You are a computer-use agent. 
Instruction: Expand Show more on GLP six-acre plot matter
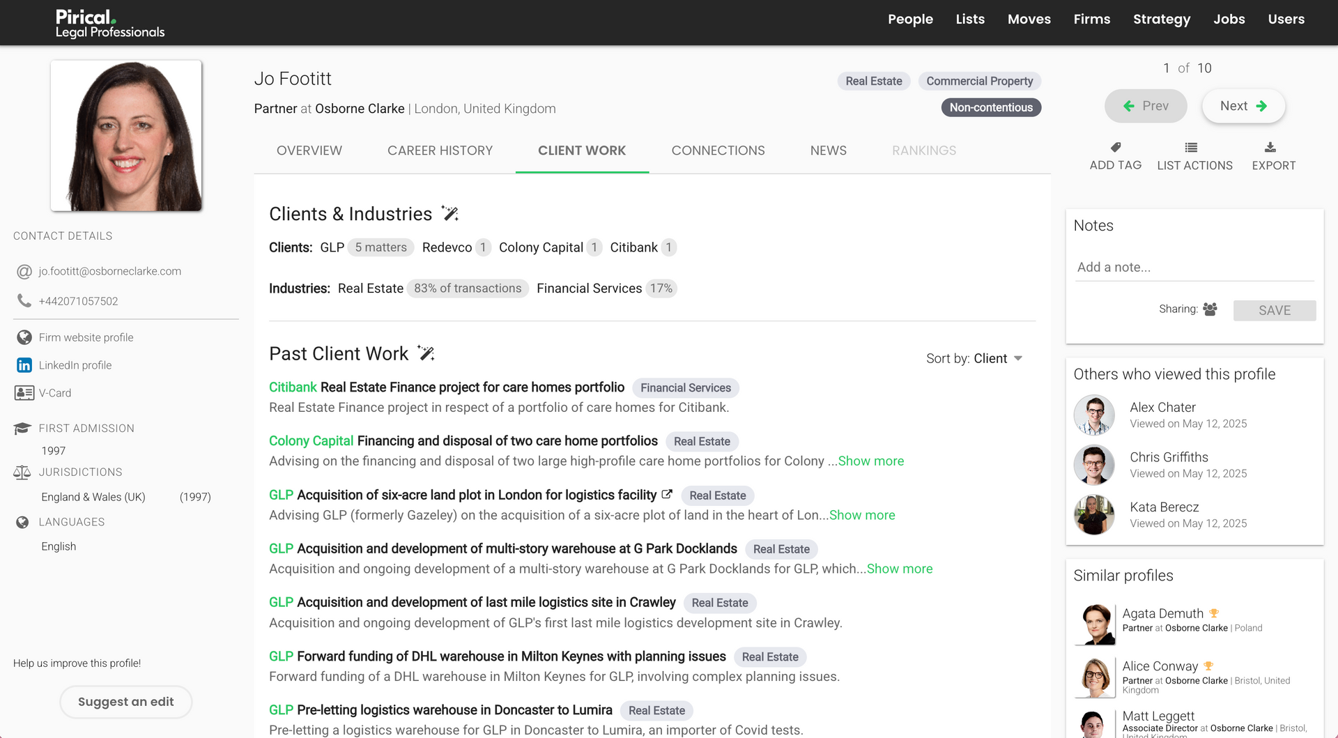coord(862,515)
